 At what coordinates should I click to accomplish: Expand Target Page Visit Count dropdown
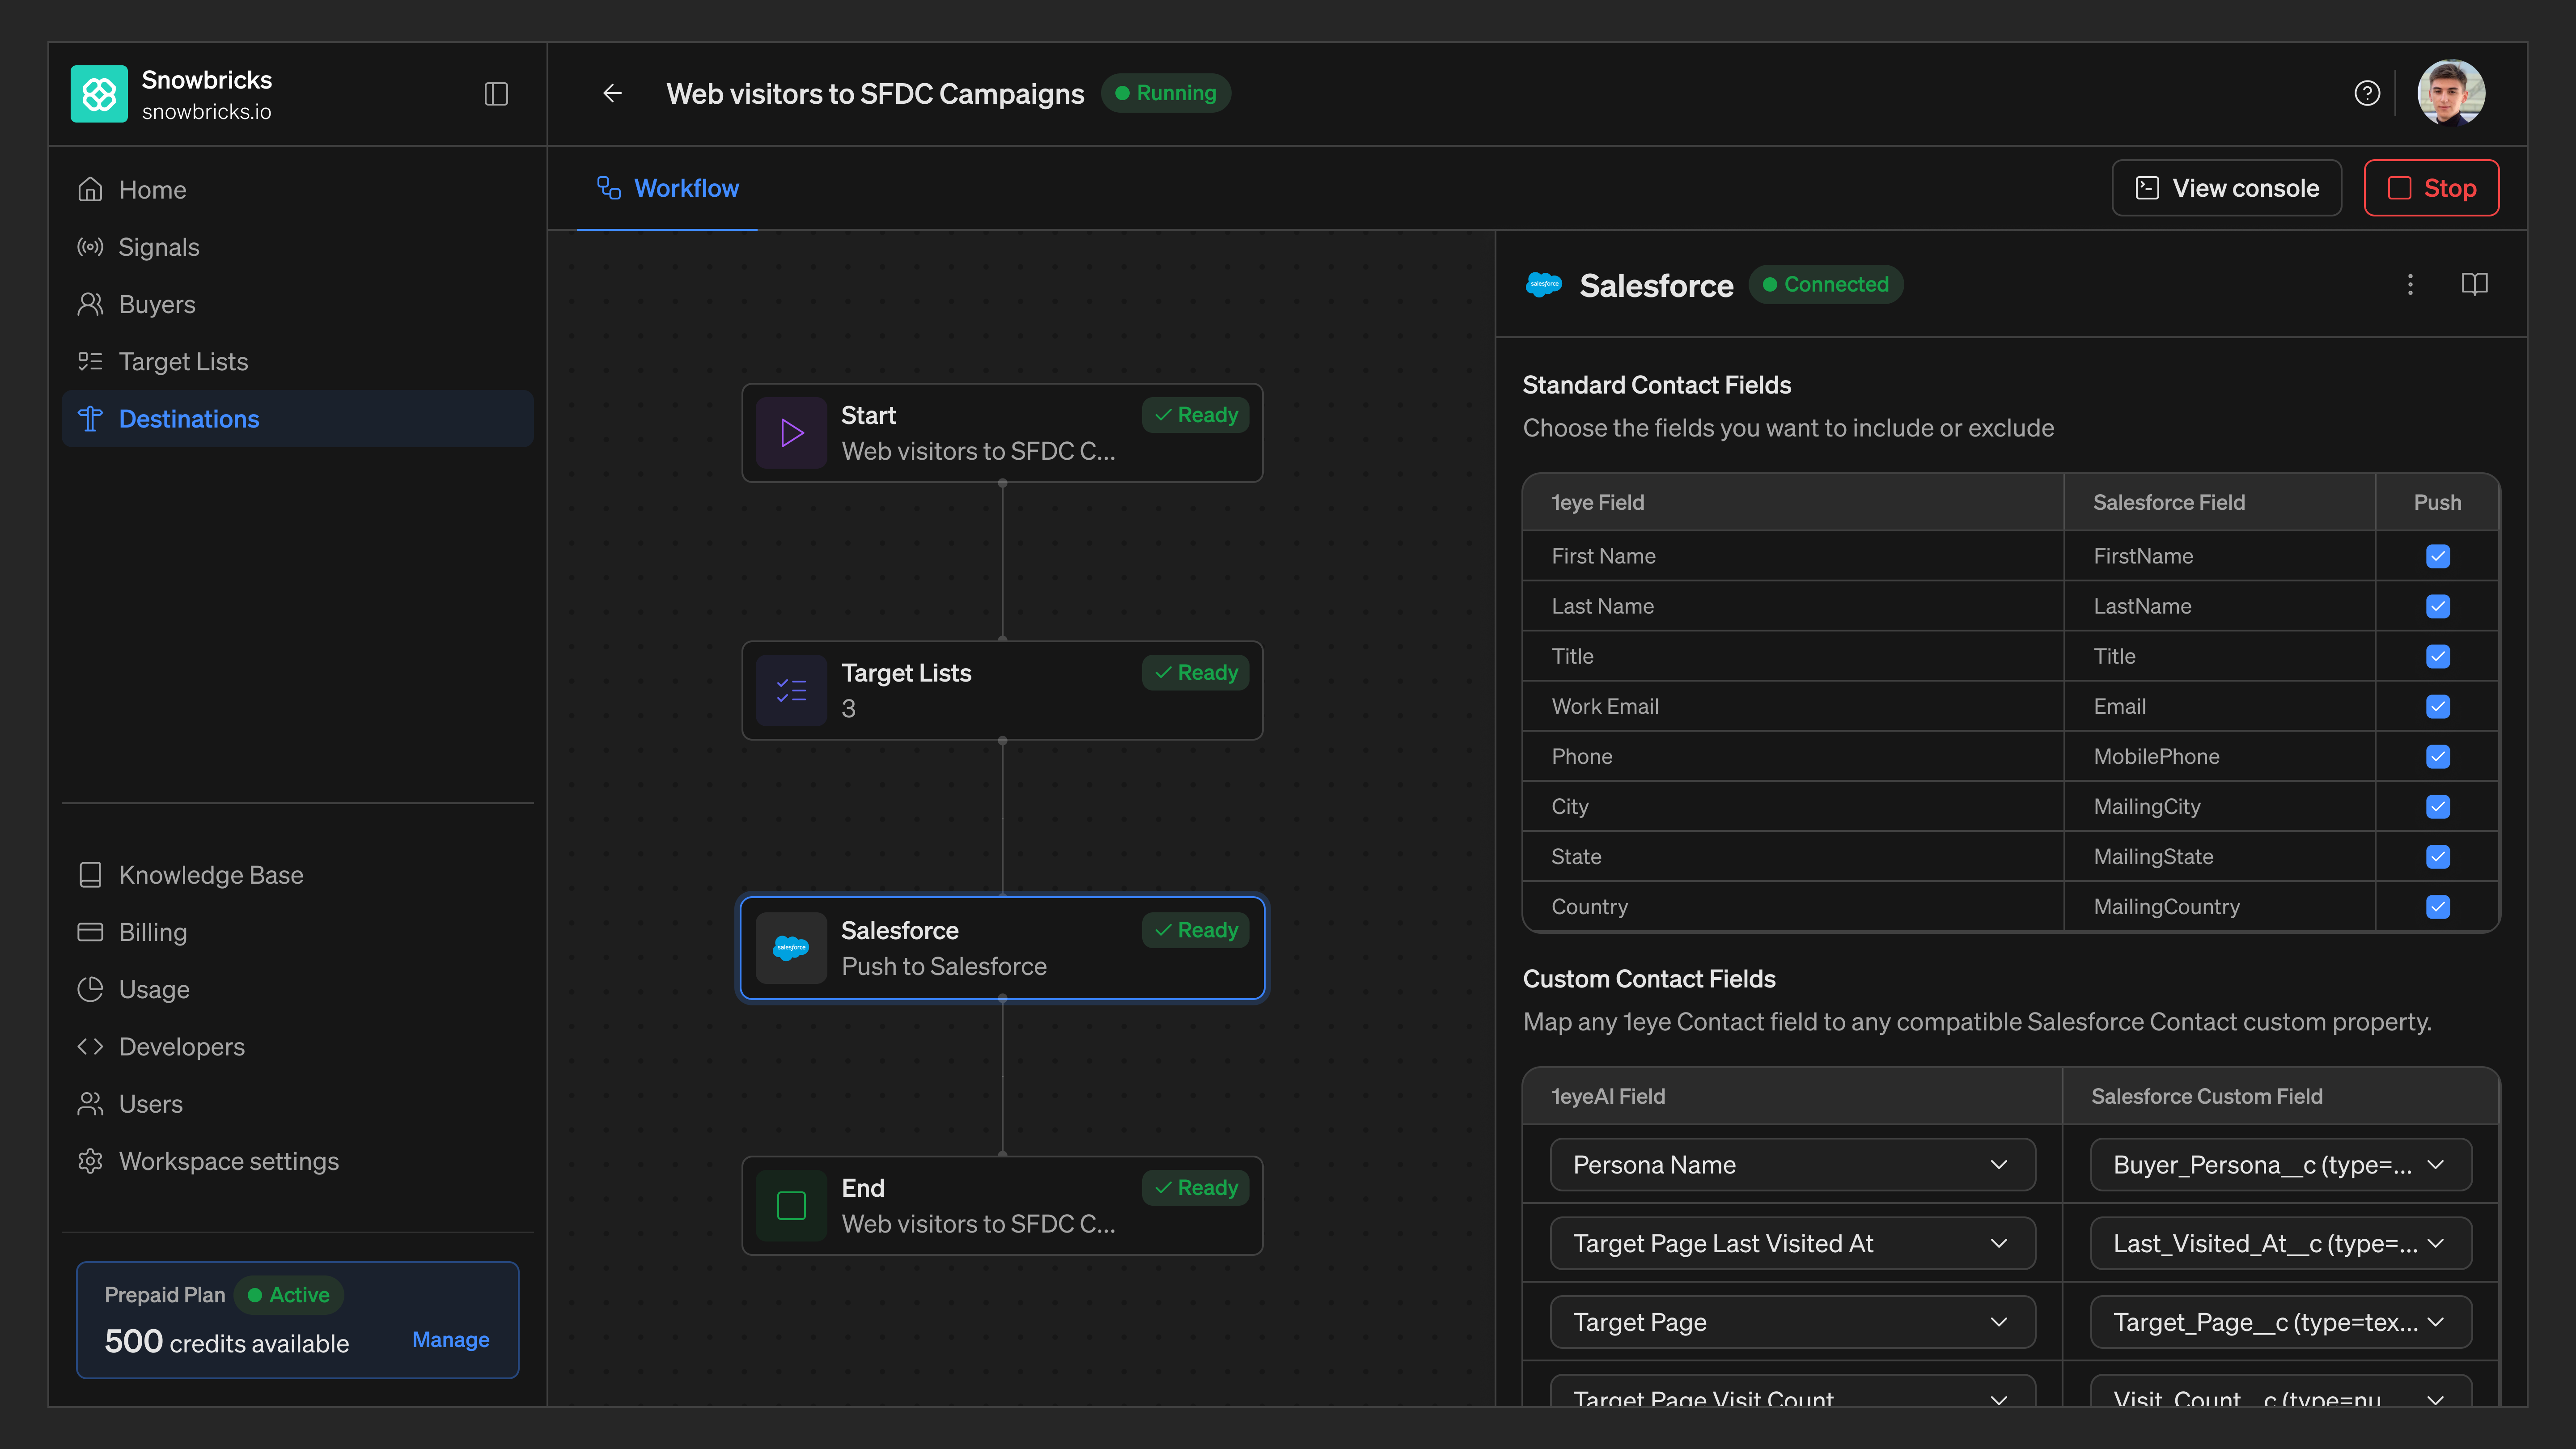coord(1792,1391)
